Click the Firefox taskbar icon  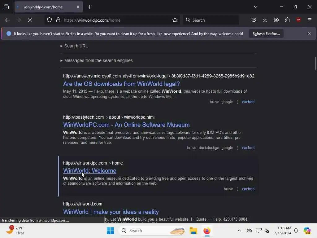[x=207, y=231]
